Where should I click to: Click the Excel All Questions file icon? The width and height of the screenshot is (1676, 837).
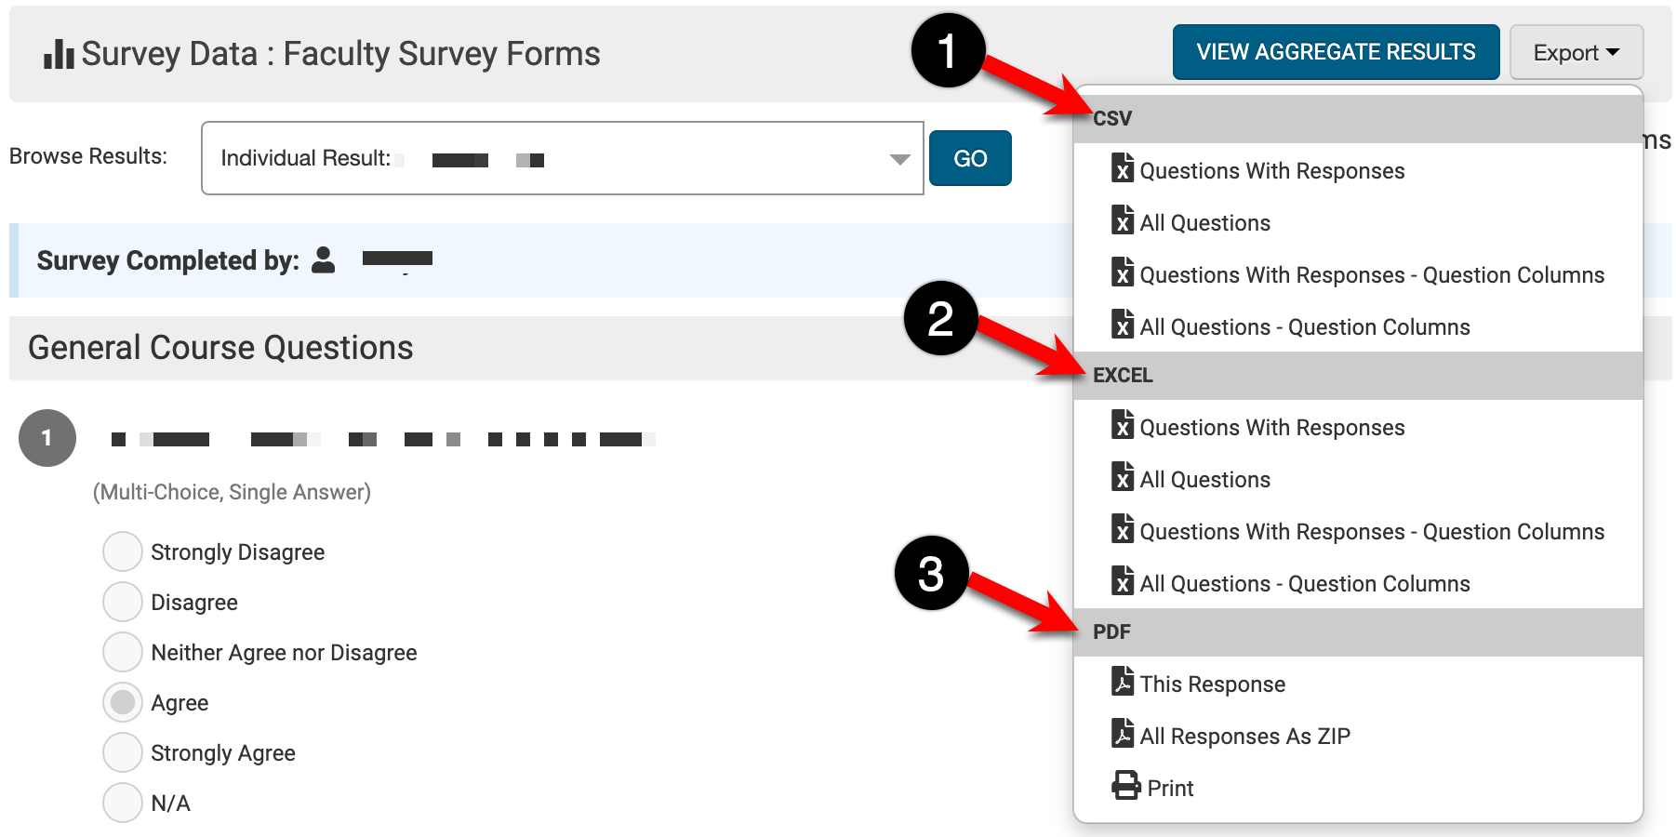coord(1123,477)
